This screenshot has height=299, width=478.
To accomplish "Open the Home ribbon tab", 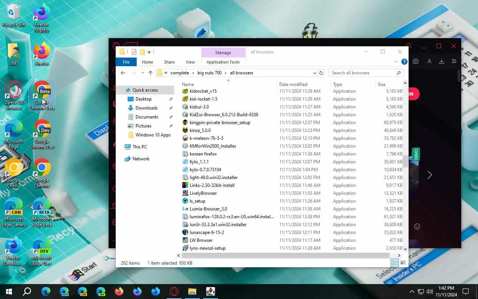I will coord(147,62).
